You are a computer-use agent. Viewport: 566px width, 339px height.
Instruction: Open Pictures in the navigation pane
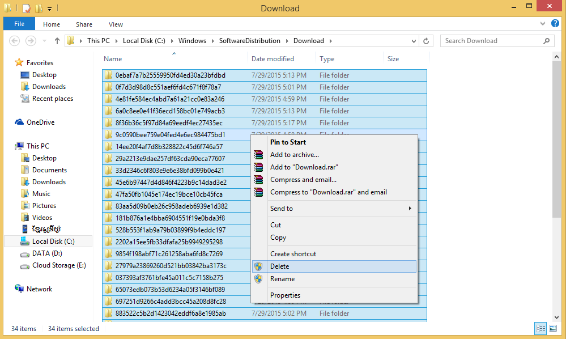(x=44, y=206)
